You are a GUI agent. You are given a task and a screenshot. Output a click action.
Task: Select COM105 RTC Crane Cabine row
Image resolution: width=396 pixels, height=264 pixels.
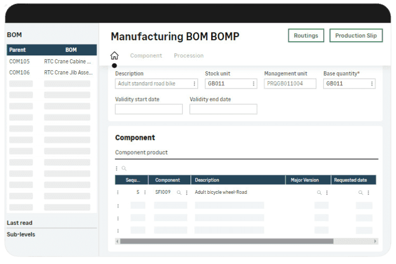pyautogui.click(x=51, y=61)
